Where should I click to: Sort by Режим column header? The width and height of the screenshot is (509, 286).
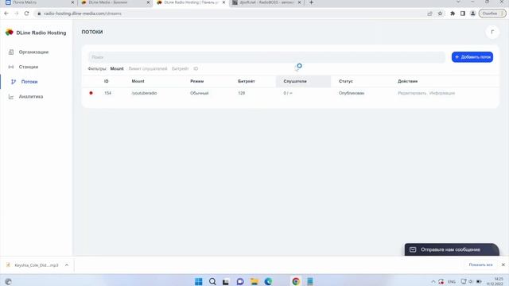[197, 81]
